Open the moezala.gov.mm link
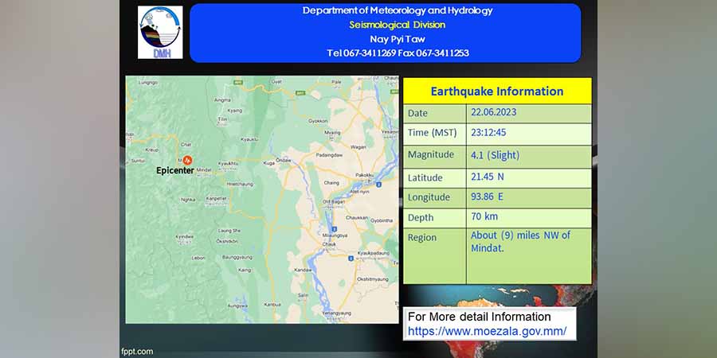The height and width of the screenshot is (358, 717). point(487,331)
